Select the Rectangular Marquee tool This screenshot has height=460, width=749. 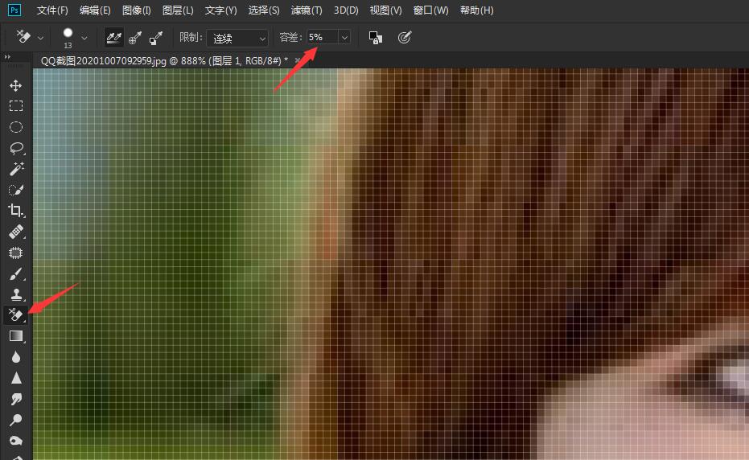click(x=16, y=106)
